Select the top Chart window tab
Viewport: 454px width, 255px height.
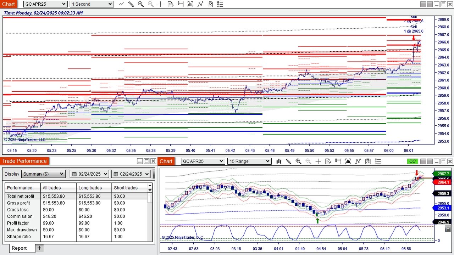9,4
